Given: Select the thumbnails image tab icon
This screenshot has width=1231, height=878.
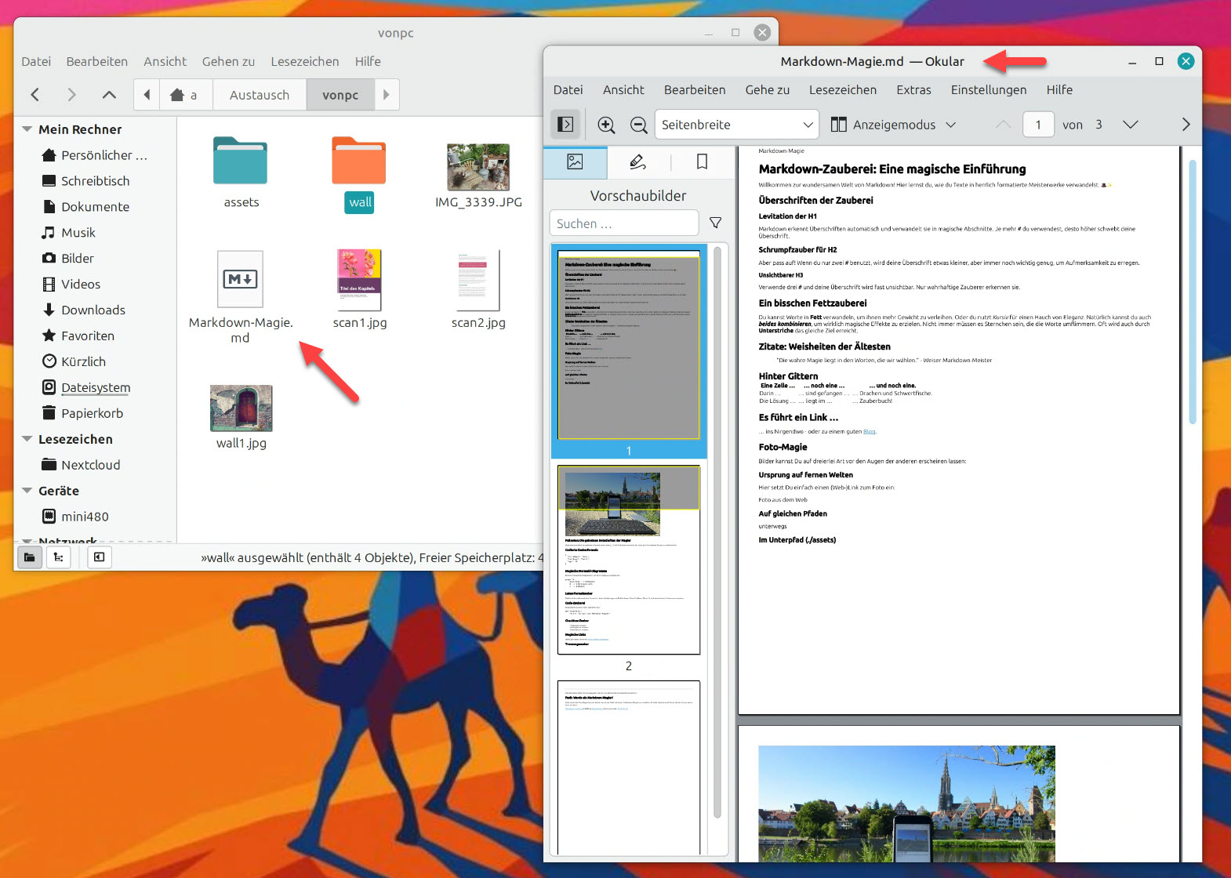Looking at the screenshot, I should click(576, 162).
